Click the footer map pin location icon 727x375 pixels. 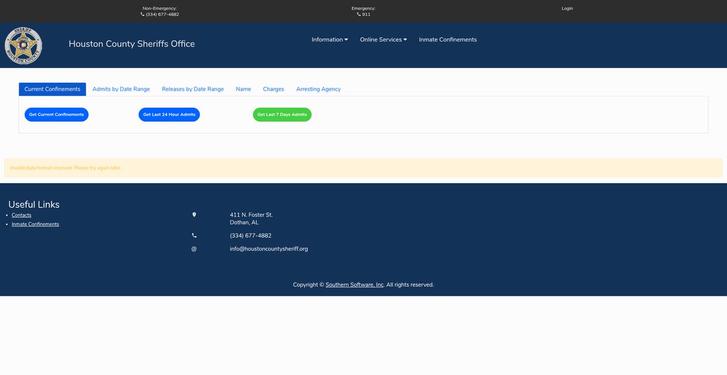coord(194,215)
